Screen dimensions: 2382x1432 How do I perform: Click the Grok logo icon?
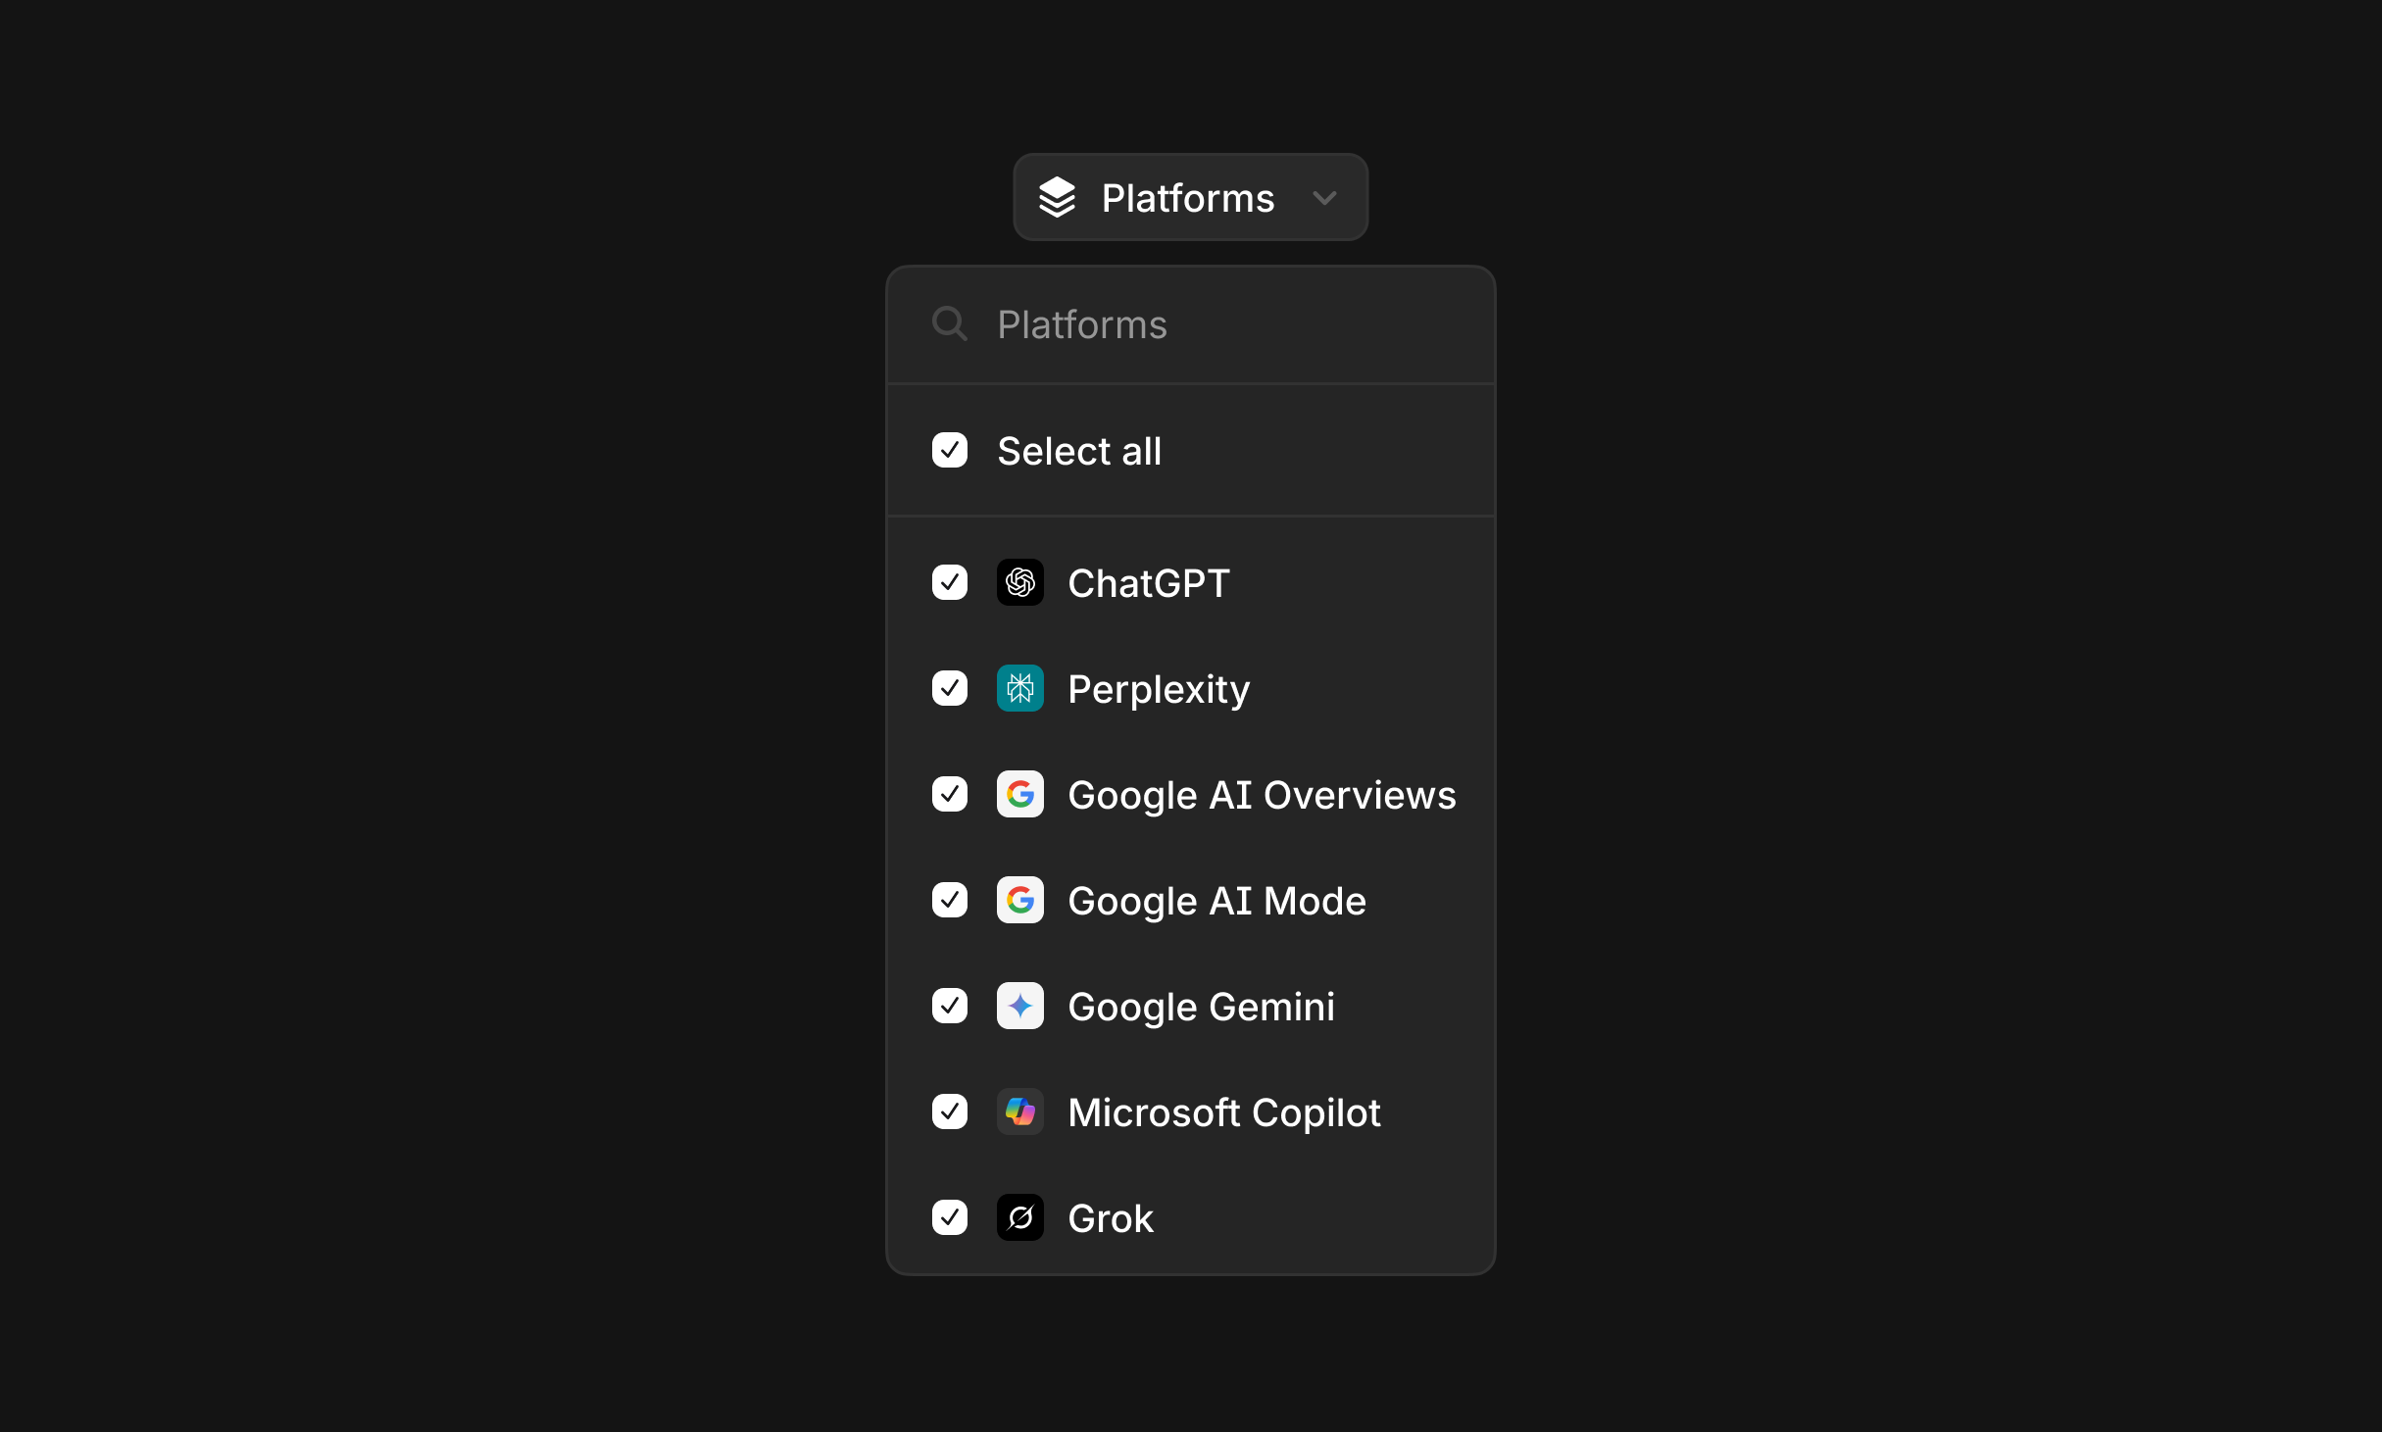1019,1218
